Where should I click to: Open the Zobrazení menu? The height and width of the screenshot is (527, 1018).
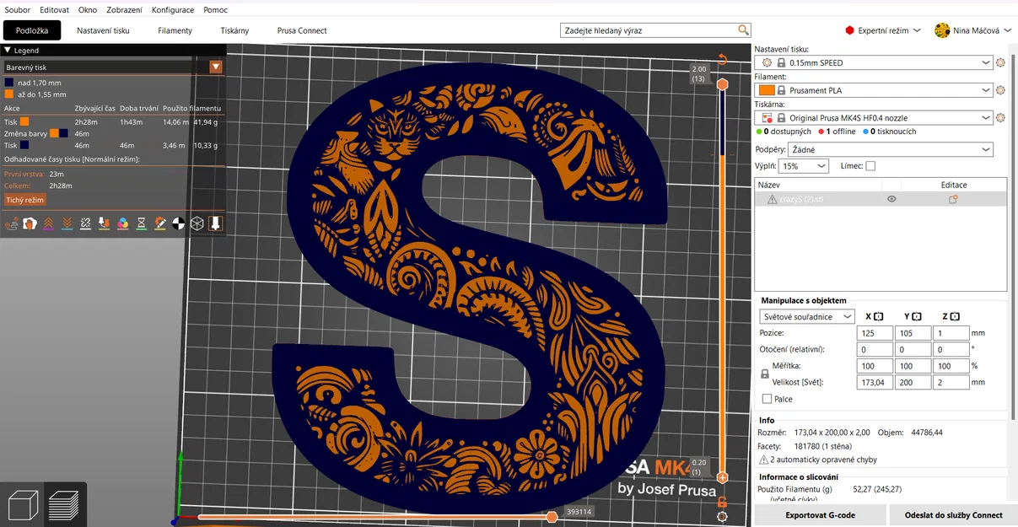(124, 10)
